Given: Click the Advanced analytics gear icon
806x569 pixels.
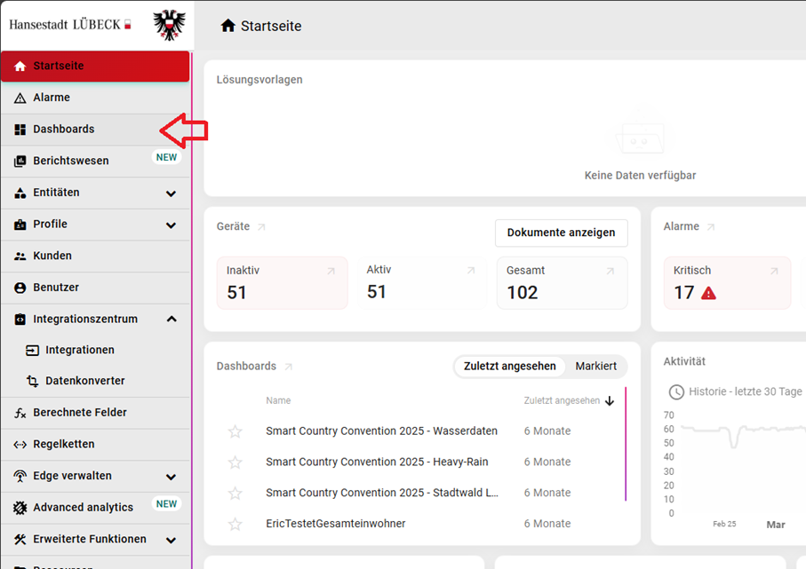Looking at the screenshot, I should pos(20,508).
